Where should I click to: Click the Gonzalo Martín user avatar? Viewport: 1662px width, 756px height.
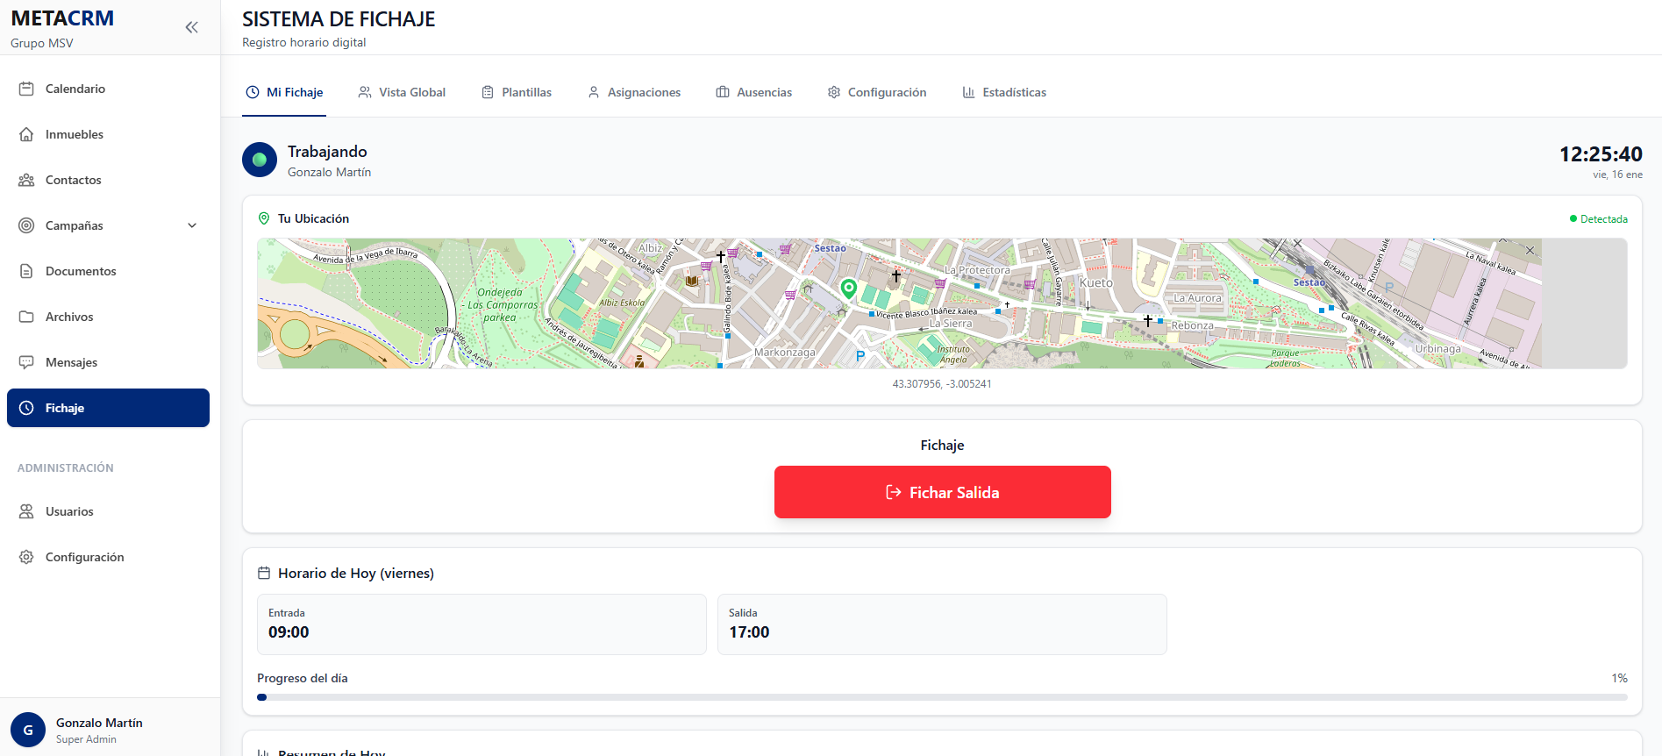(28, 730)
